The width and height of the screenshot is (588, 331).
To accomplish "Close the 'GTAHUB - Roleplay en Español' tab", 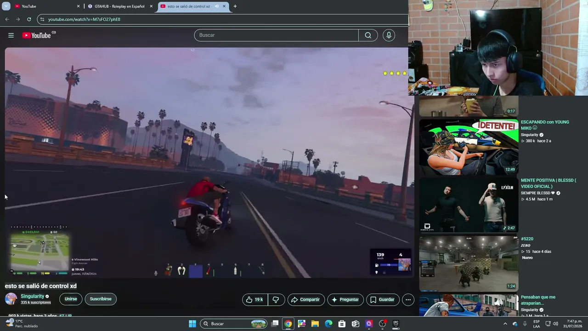I will point(151,6).
